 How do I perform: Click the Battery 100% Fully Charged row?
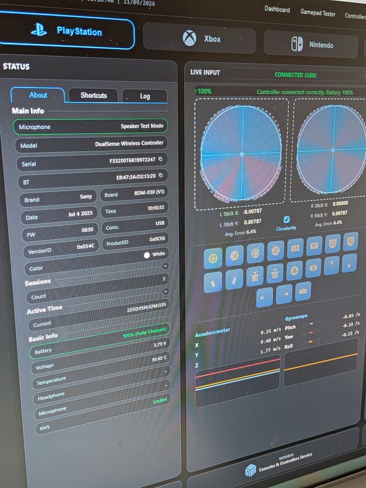click(x=100, y=340)
